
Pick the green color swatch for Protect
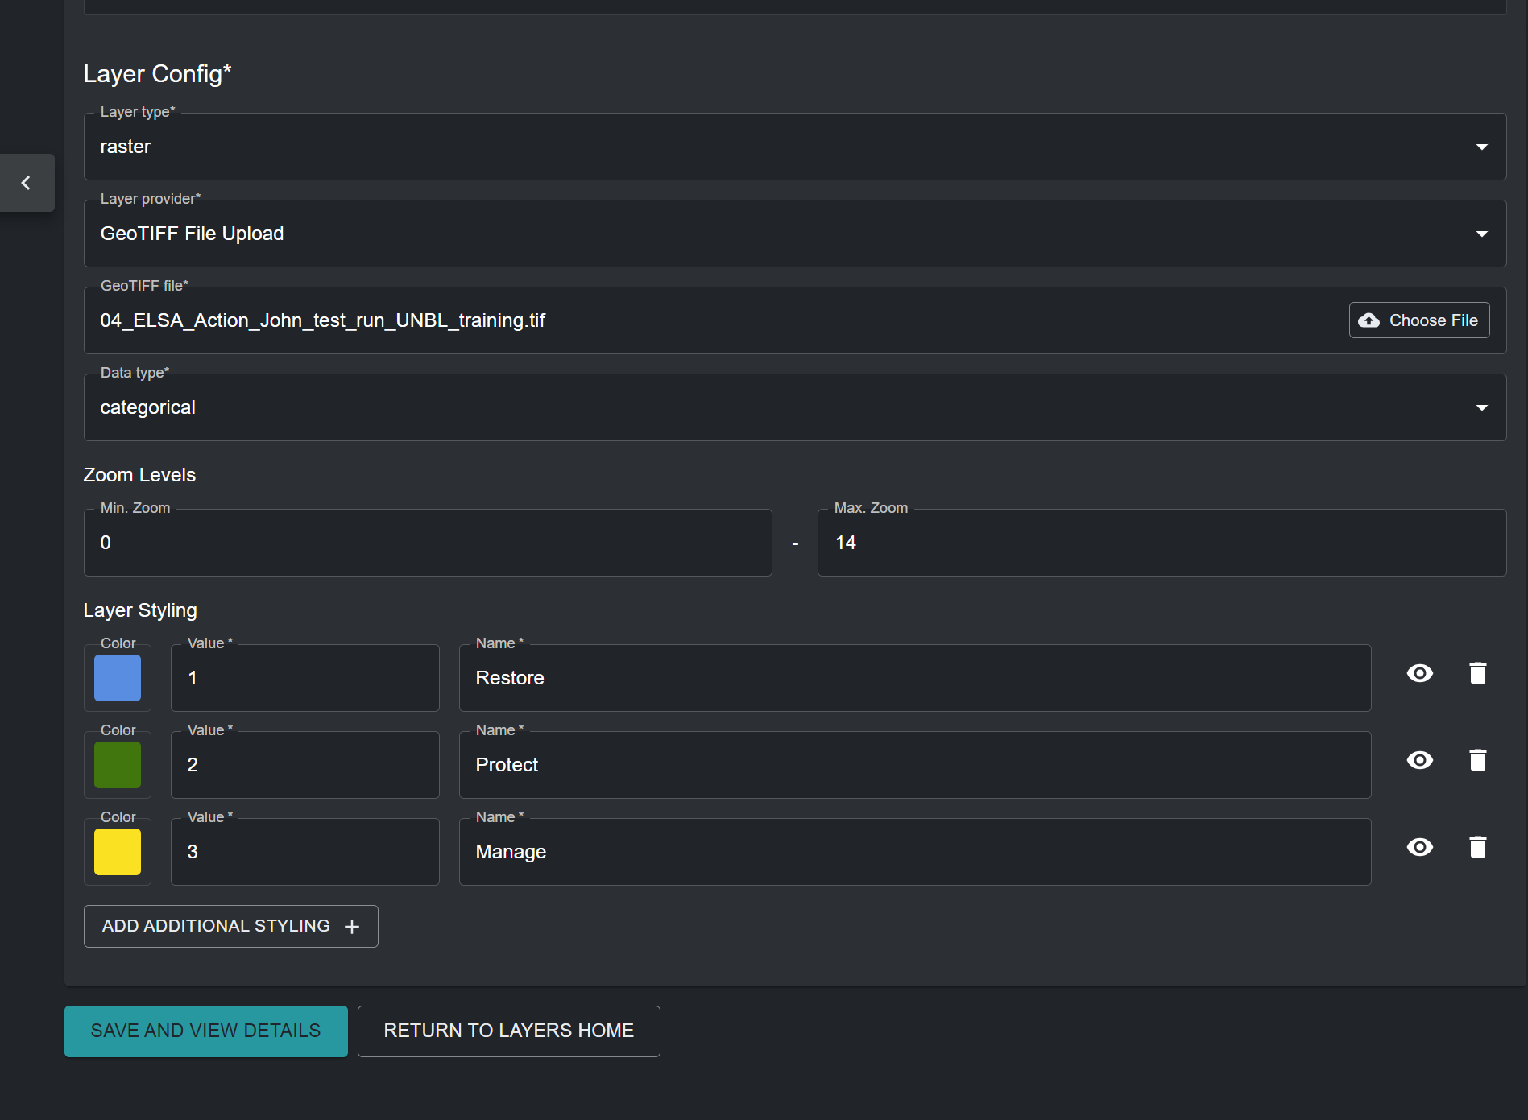118,765
